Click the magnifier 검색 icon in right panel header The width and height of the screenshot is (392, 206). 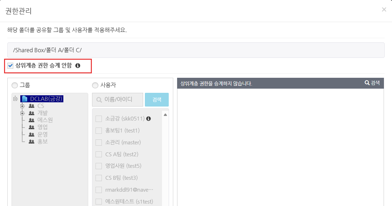click(x=367, y=83)
